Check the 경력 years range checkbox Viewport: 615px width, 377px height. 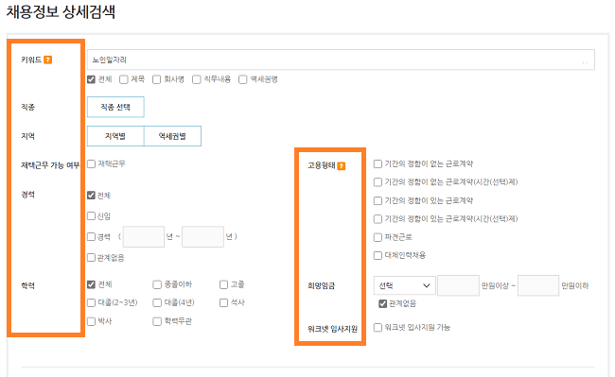pos(91,236)
